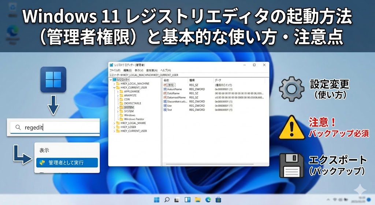Expand the SYSTEM subkey below the highlighted one
Screen dimensions: 375x205
pyautogui.click(x=118, y=111)
